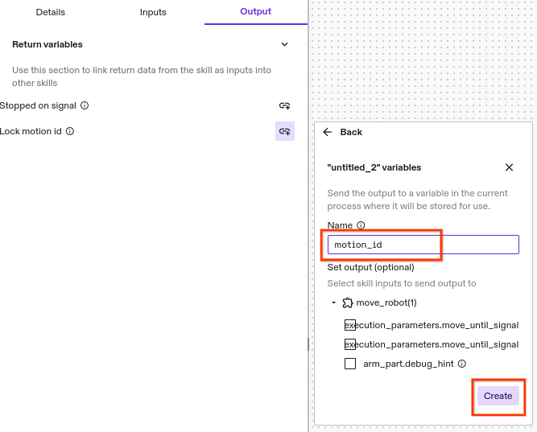Enable the arm_part.debug_hint checkbox

pyautogui.click(x=350, y=364)
